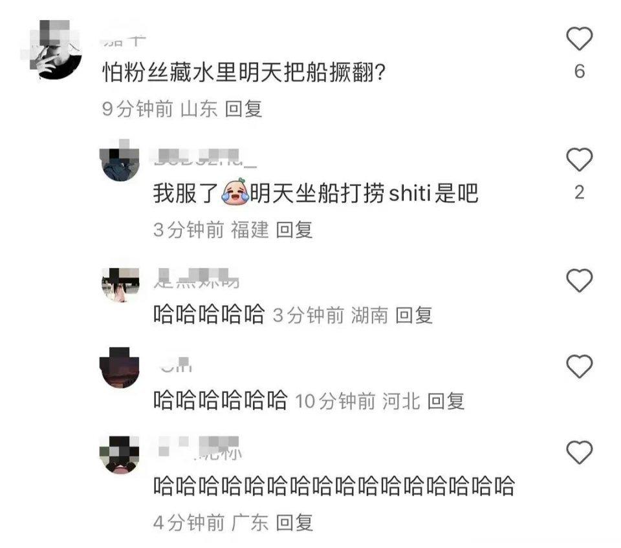Viewport: 621px width, 548px height.
Task: Like the Guangdong reply with long 哈哈
Action: pyautogui.click(x=580, y=452)
